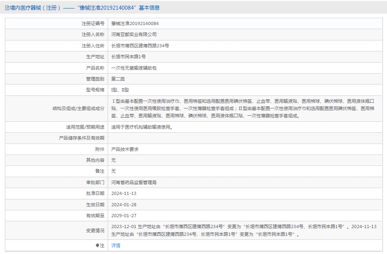Screen dimensions: 387x254
Task: Open the 详情 details link
Action: [x=116, y=246]
